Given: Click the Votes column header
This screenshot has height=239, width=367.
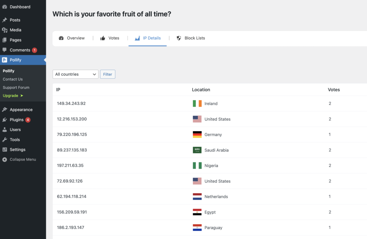Looking at the screenshot, I should pos(334,90).
